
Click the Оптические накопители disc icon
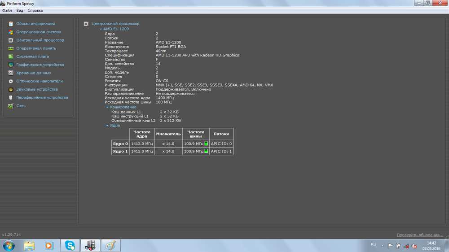pyautogui.click(x=11, y=81)
